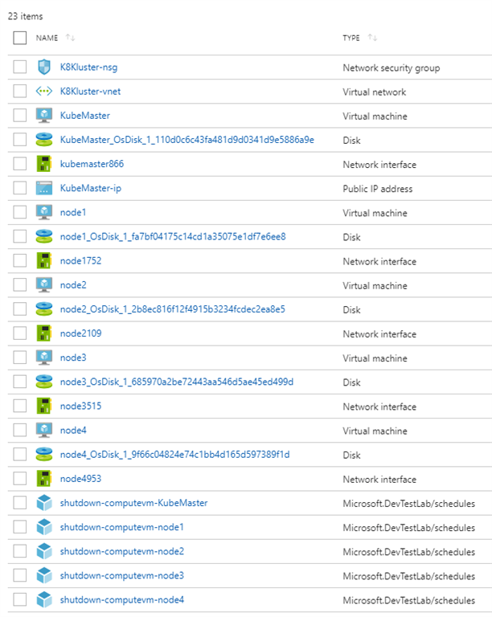Open the KubeMaster virtual machine link
The height and width of the screenshot is (617, 492).
[85, 116]
